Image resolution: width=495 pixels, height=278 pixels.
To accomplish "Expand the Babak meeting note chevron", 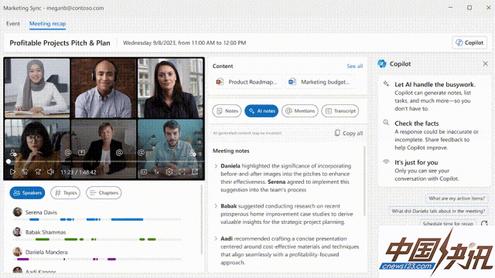I will pyautogui.click(x=216, y=206).
